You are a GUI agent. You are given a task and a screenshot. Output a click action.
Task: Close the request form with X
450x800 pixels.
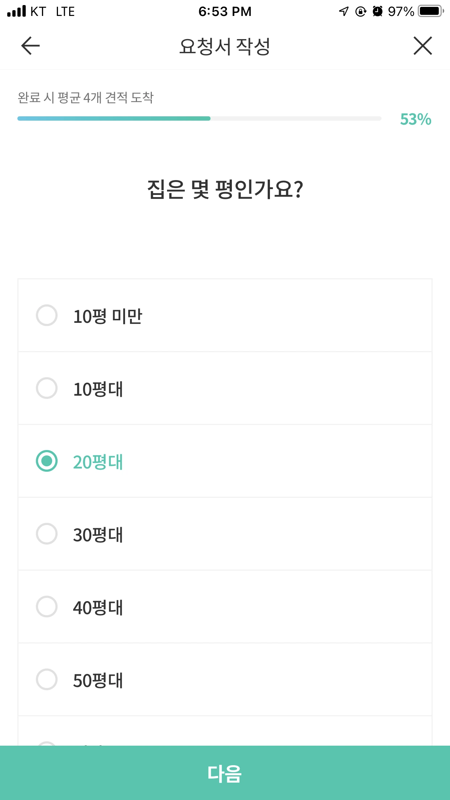click(x=422, y=46)
